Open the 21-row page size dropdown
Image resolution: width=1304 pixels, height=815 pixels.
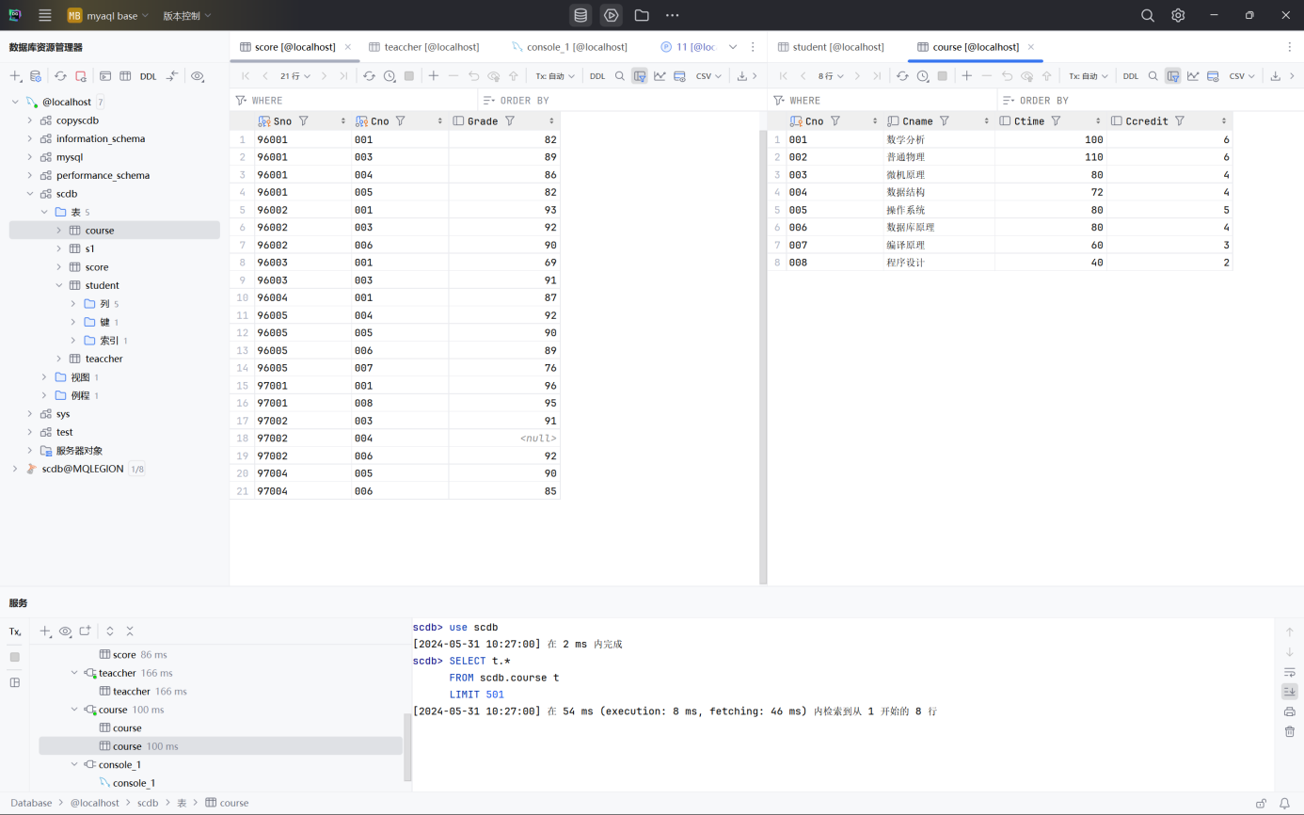294,76
